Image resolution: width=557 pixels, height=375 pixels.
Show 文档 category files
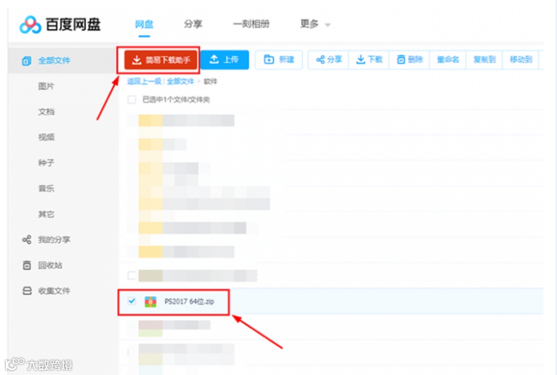tap(46, 112)
